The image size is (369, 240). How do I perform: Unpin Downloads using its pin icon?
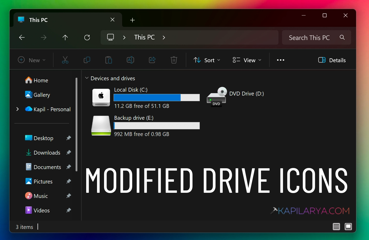[x=69, y=153]
